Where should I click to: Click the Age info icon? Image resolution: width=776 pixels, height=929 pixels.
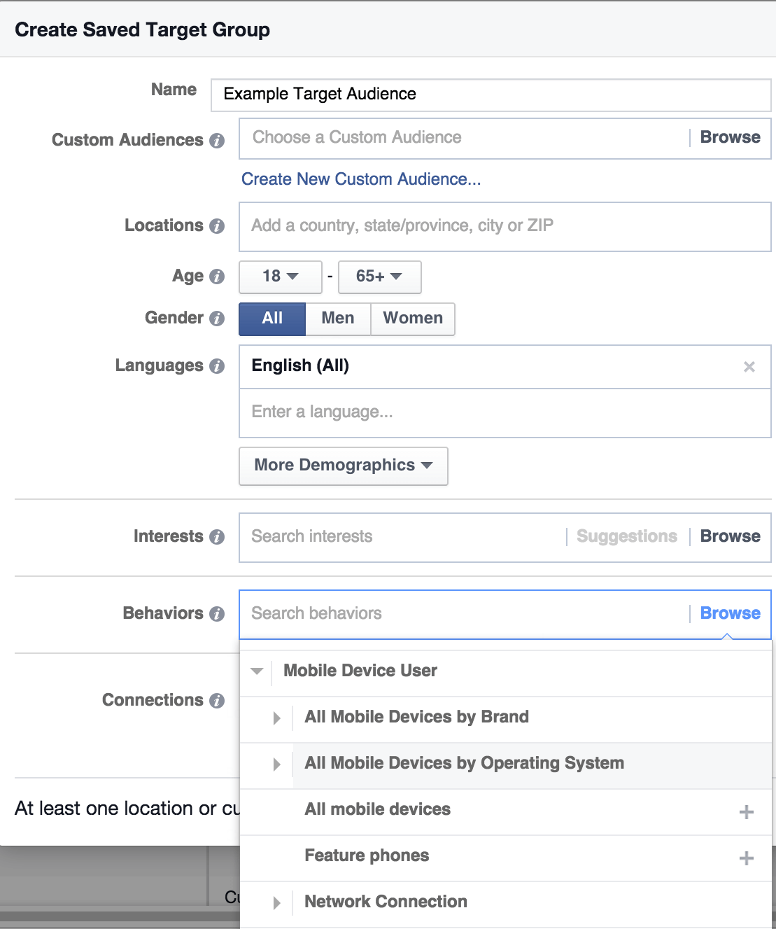(218, 277)
